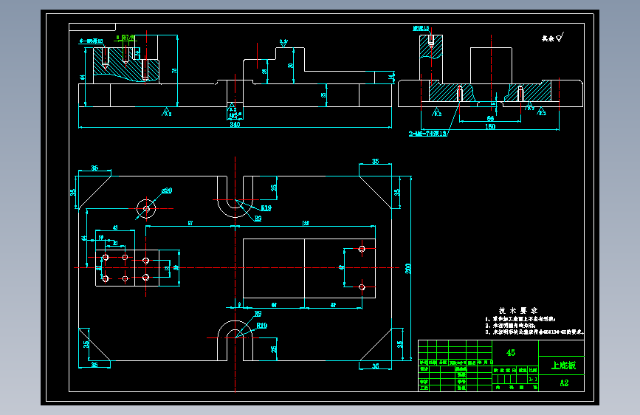640x415 pixels.
Task: Click the technical requirement line 2 with R3
Action: coord(510,326)
